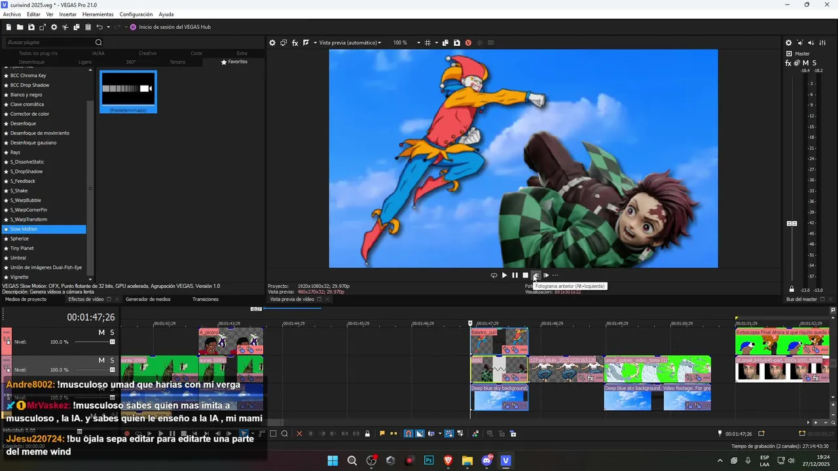
Task: Click the red V icon in preview toolbar
Action: point(468,43)
